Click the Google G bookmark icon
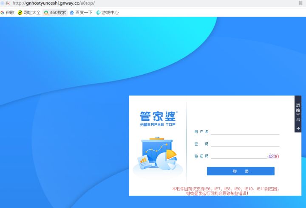306x208 pixels. coord(3,13)
